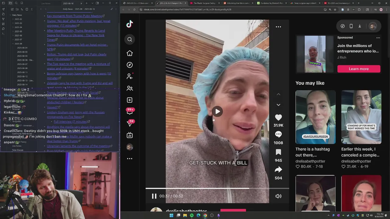The width and height of the screenshot is (390, 219).
Task: Bookmark this page with star icon
Action: tap(335, 9)
